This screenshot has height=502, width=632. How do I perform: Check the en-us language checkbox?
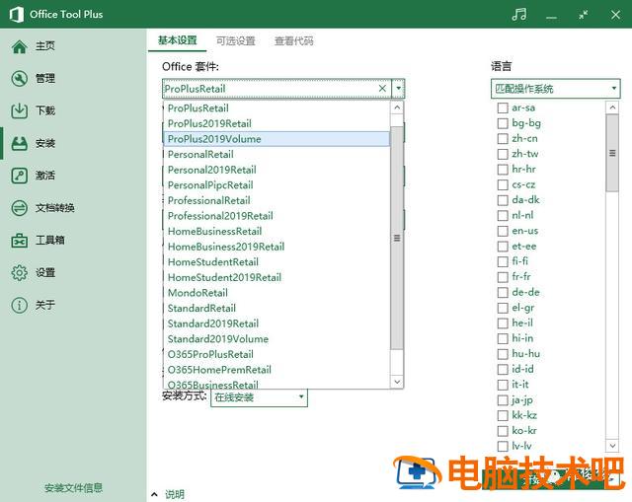[x=503, y=231]
